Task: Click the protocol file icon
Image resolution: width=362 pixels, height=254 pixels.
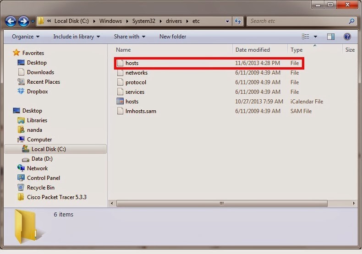Action: click(120, 82)
